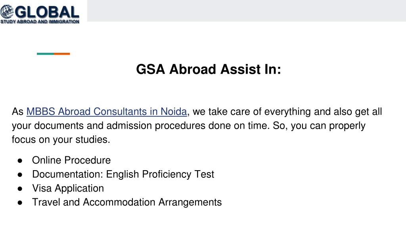Open the MBBS Abroad Consultants in Noida link
The height and width of the screenshot is (228, 406).
[x=106, y=112]
